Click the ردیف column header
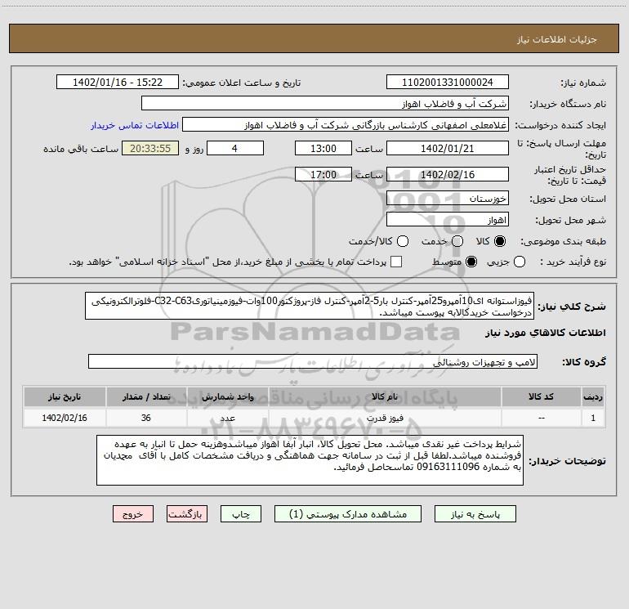 click(593, 396)
